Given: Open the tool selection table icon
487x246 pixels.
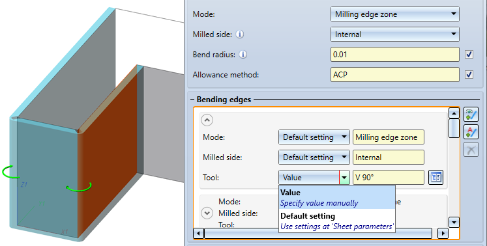Looking at the screenshot, I should click(435, 178).
